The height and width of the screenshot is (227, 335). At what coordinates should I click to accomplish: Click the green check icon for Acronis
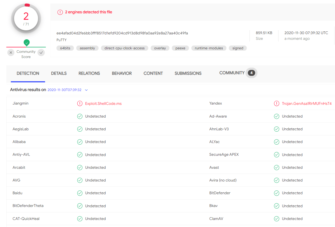[80, 116]
